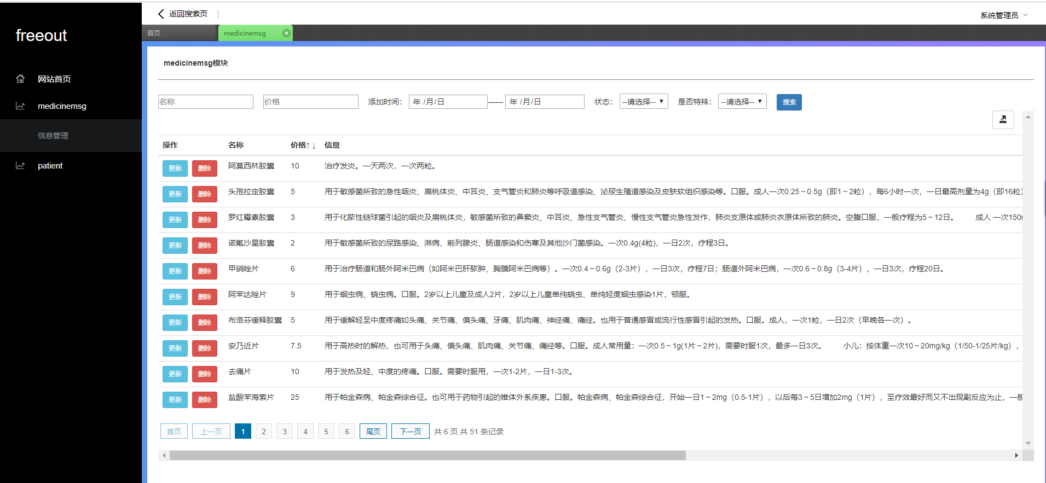Click the horizontal scrollbar right arrow
The image size is (1046, 483).
pos(1016,456)
